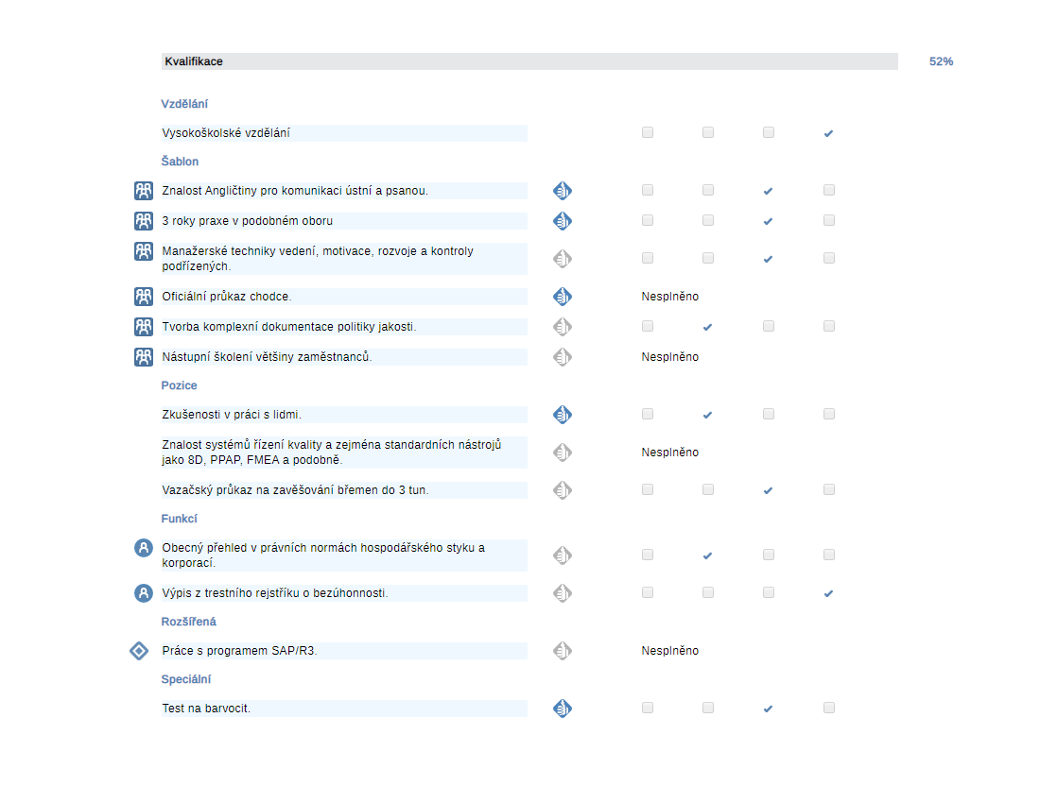Uncheck the checked box in "Znalost Angličtiny" row

point(768,191)
